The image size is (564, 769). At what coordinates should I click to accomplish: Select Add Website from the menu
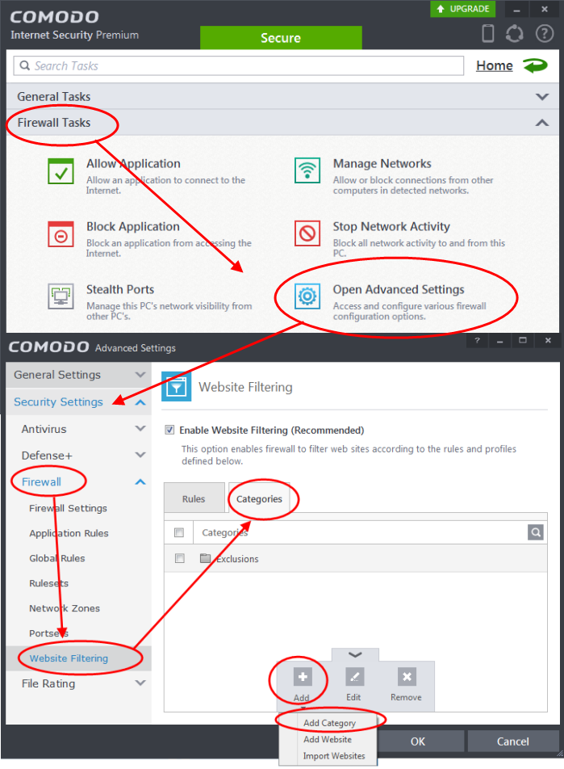click(x=328, y=739)
